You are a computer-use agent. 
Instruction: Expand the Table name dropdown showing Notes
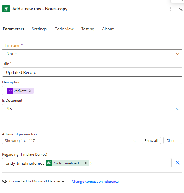[92, 54]
